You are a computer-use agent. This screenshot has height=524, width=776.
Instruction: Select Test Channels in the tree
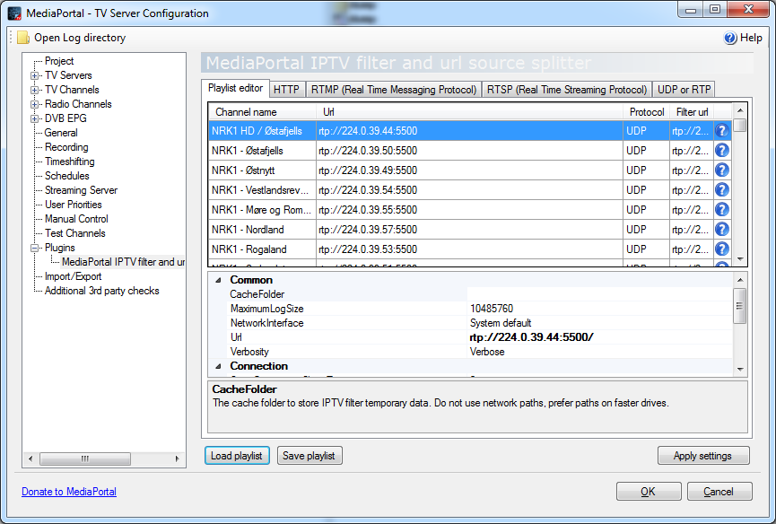(75, 233)
